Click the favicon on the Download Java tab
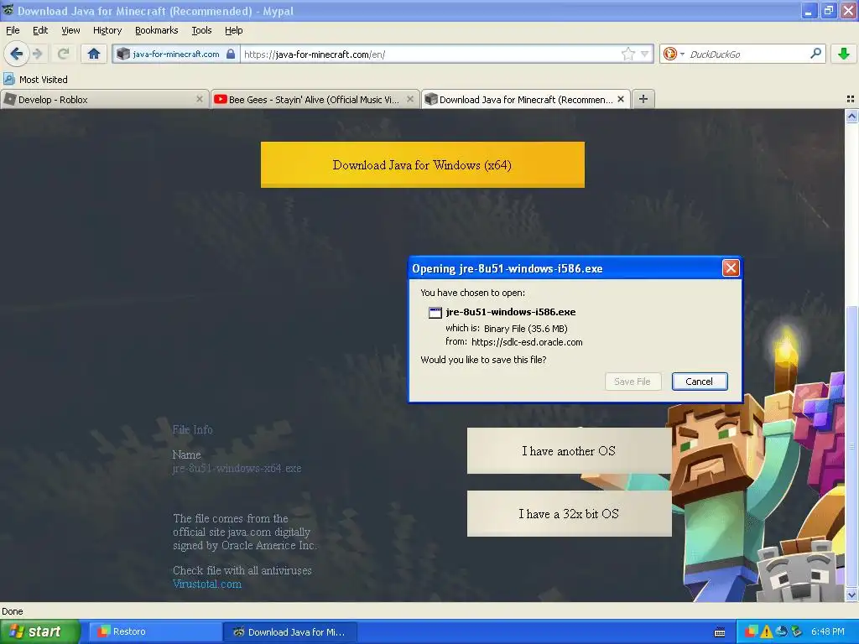The image size is (859, 644). [431, 99]
